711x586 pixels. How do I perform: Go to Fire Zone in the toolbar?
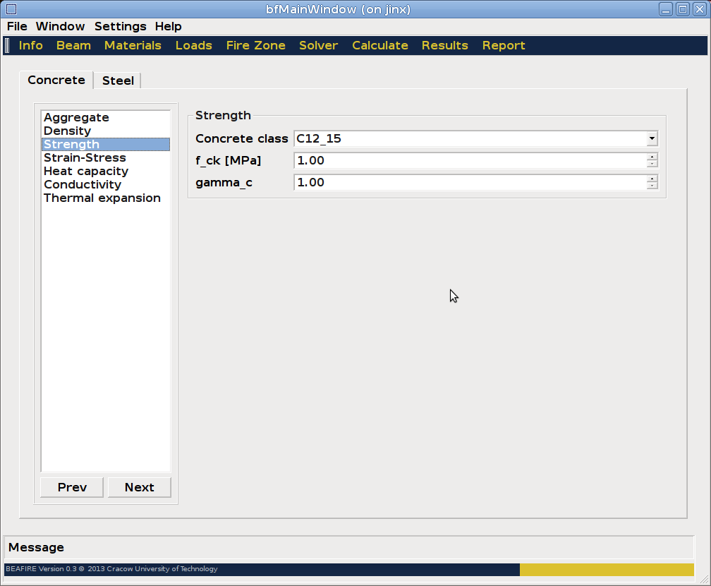(x=255, y=46)
